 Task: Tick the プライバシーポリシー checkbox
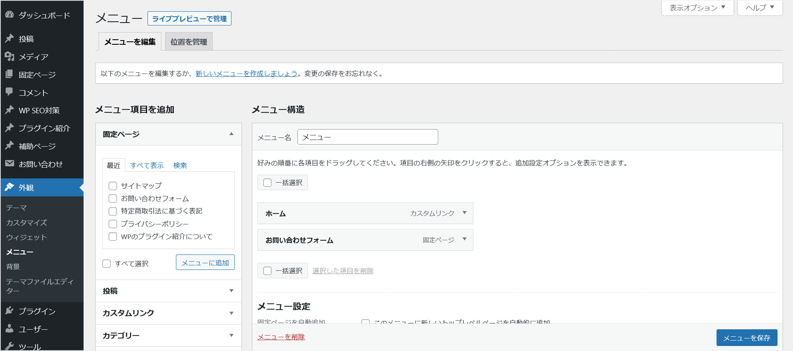tap(113, 224)
